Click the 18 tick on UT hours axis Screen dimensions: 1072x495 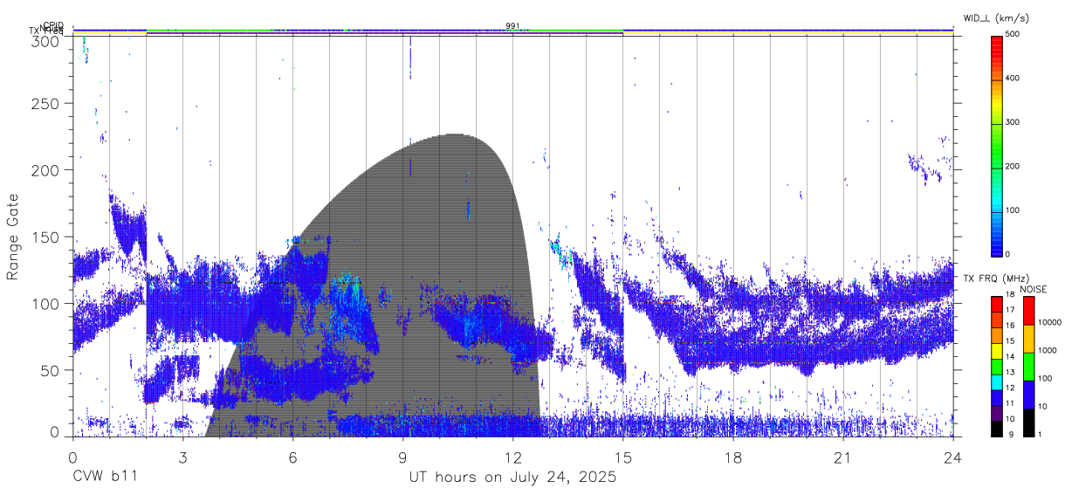[x=733, y=457]
